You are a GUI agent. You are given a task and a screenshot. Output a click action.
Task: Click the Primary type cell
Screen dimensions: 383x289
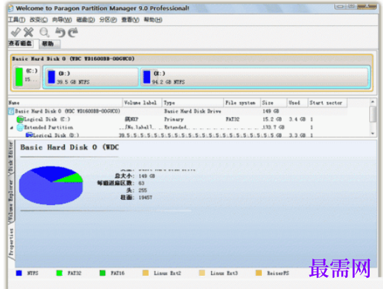174,120
